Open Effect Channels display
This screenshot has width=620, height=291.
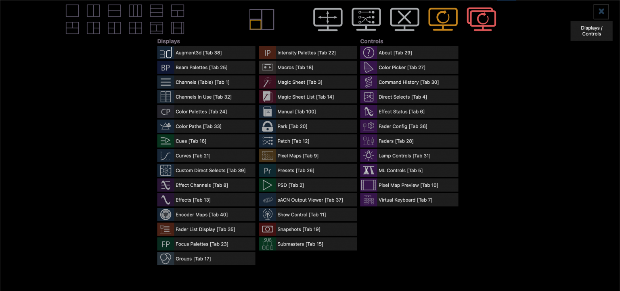point(206,185)
